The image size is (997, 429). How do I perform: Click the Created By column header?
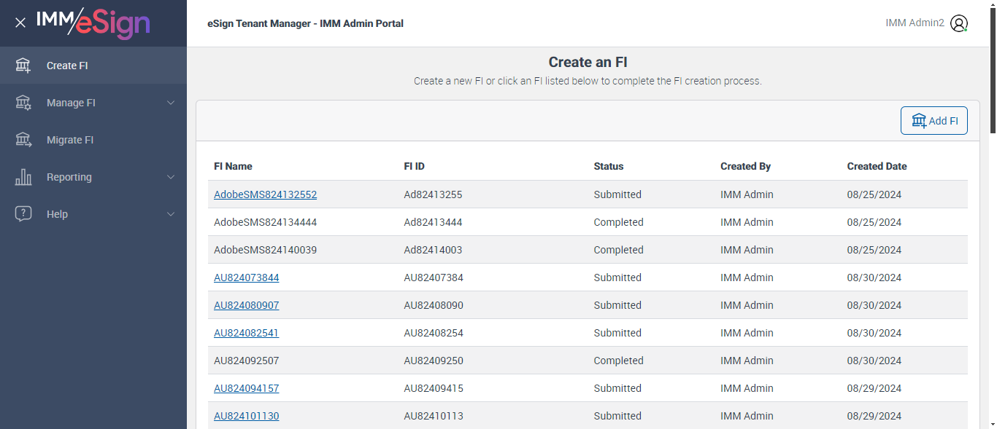[x=745, y=166]
